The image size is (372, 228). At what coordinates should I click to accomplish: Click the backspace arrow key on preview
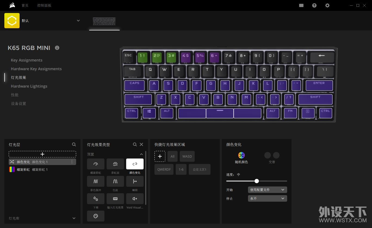[322, 57]
